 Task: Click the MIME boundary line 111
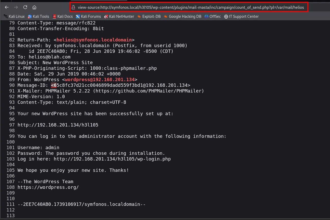82,204
